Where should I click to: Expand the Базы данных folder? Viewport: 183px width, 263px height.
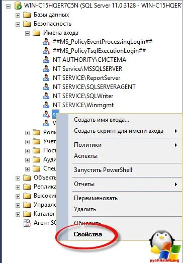pyautogui.click(x=18, y=15)
